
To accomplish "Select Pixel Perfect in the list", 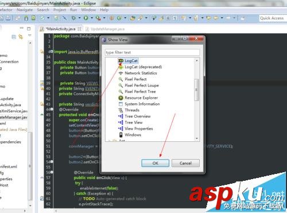I will [135, 79].
